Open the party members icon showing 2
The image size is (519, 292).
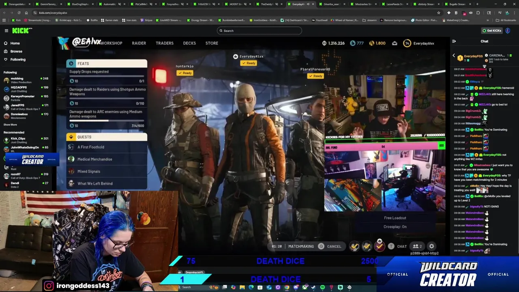pos(417,246)
